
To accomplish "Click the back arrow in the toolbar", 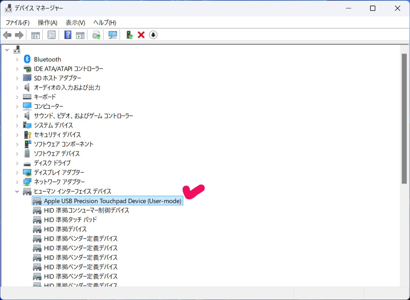I will tap(7, 35).
